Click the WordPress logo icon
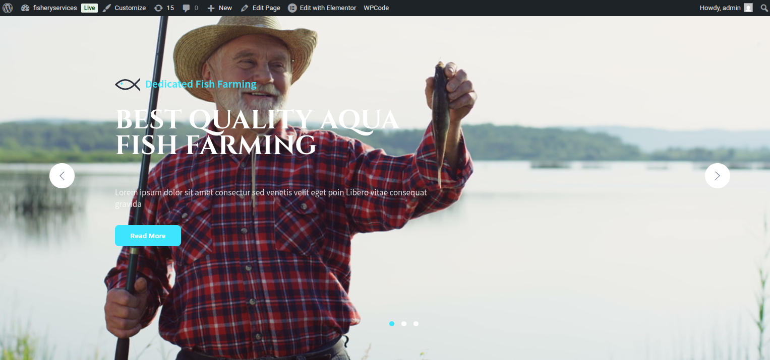Screen dimensions: 770x360 click(x=8, y=8)
